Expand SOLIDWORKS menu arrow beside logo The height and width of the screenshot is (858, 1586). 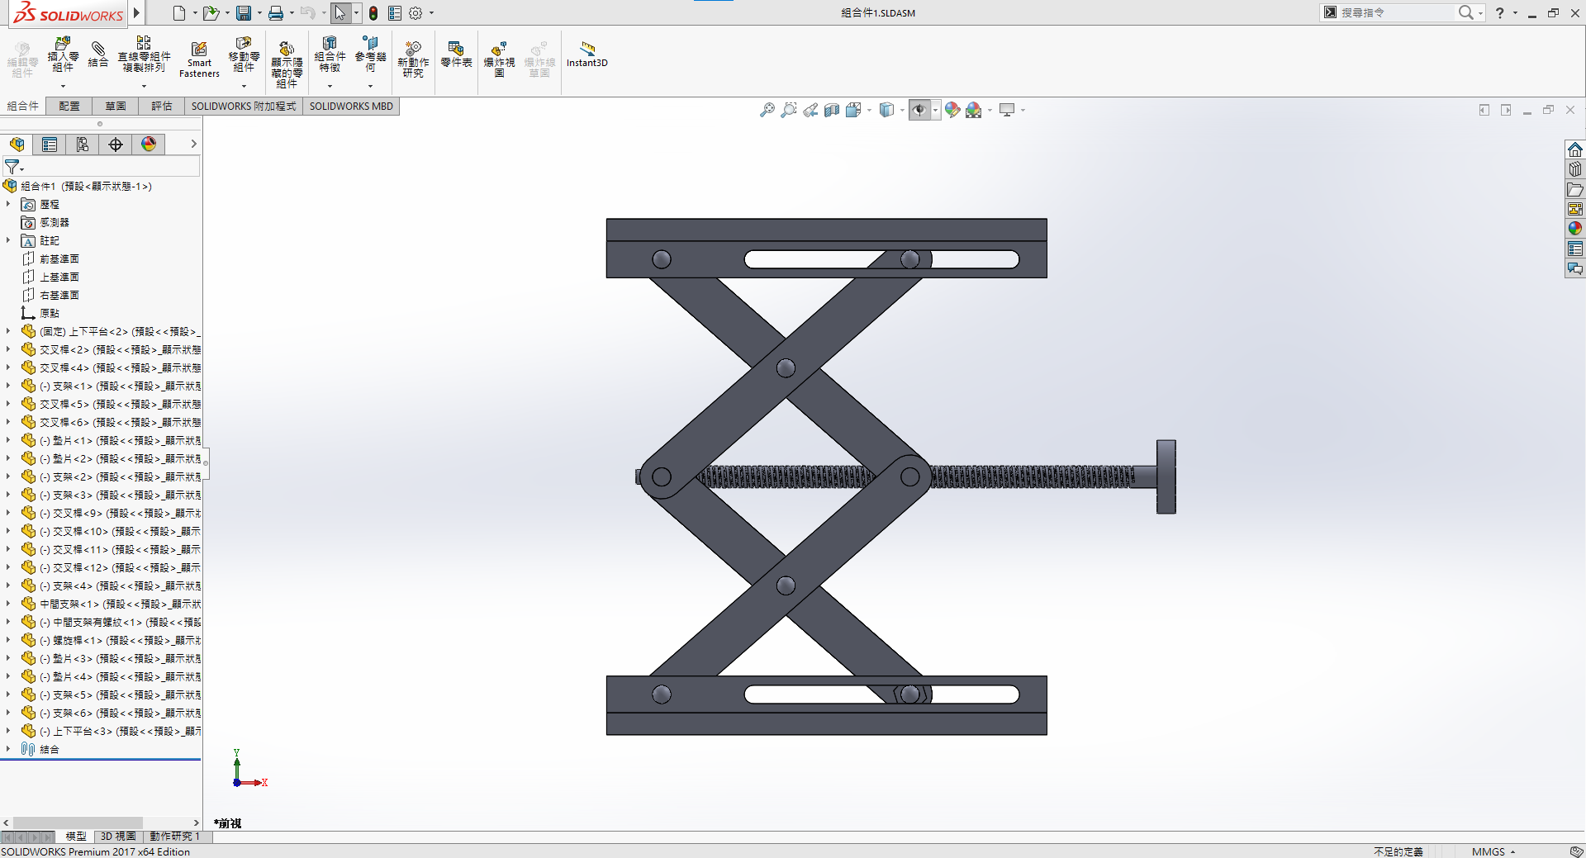136,12
